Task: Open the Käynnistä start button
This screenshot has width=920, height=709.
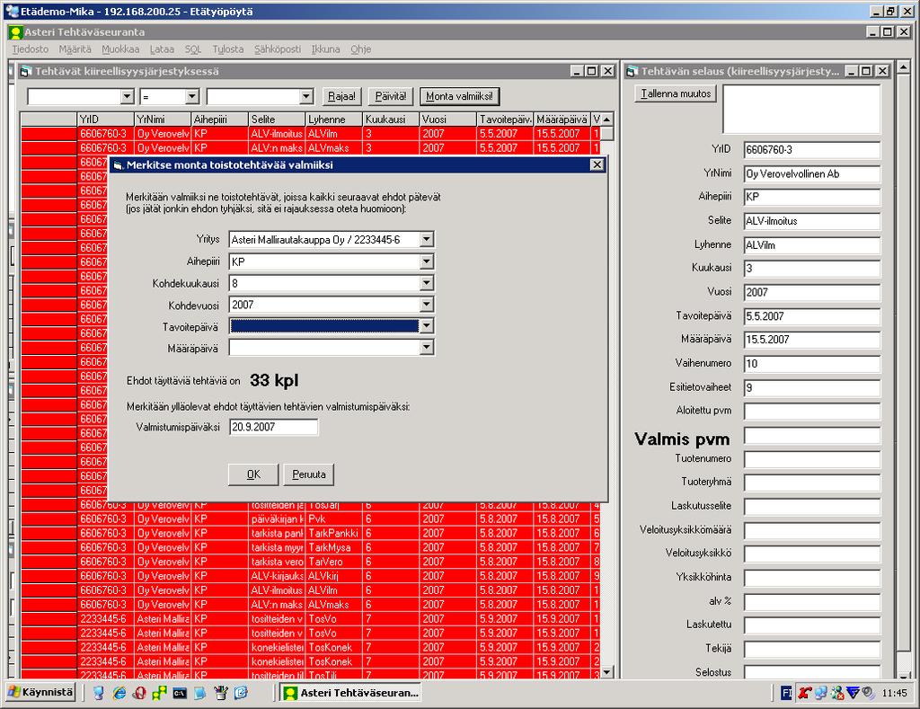Action: (40, 693)
